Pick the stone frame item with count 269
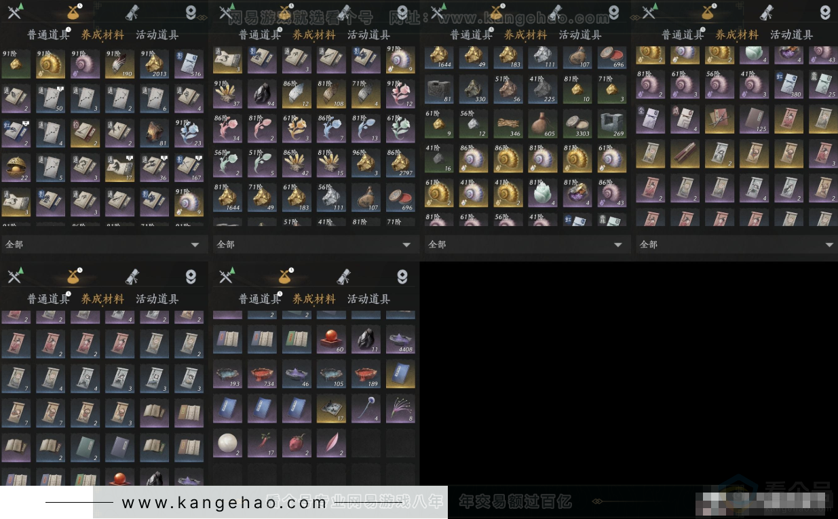This screenshot has width=838, height=519. coord(613,123)
